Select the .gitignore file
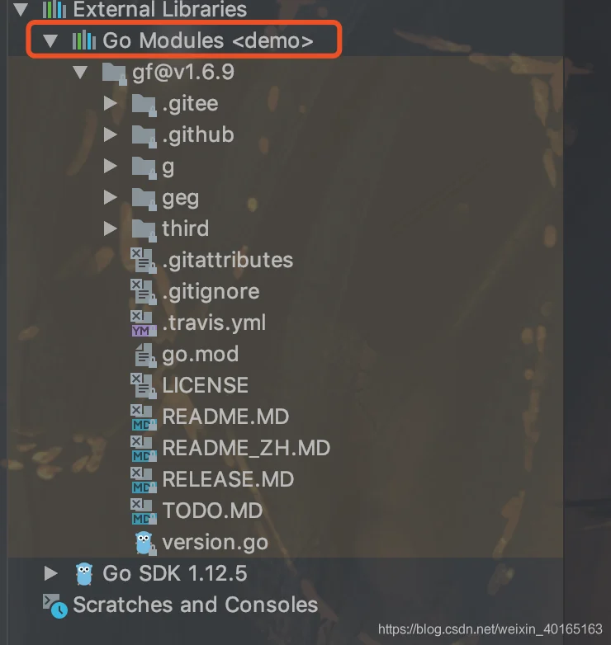The image size is (611, 645). [x=211, y=292]
